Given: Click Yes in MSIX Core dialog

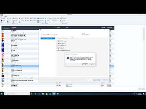Looking at the screenshot, I should pos(85,64).
